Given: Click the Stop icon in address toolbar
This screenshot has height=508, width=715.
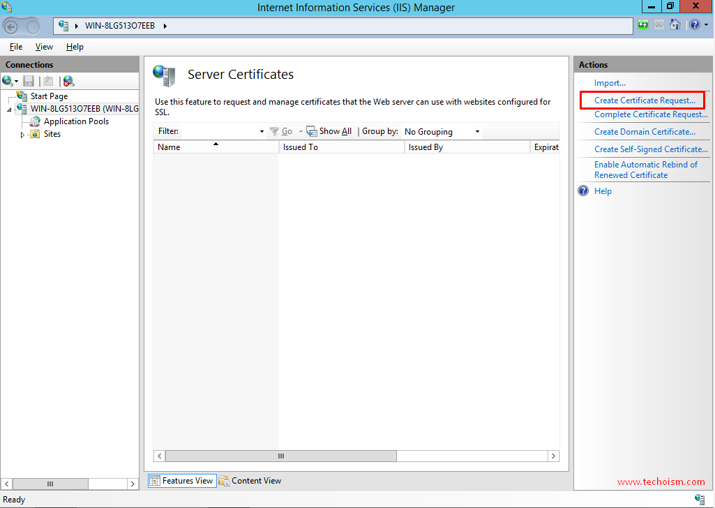Looking at the screenshot, I should point(659,24).
